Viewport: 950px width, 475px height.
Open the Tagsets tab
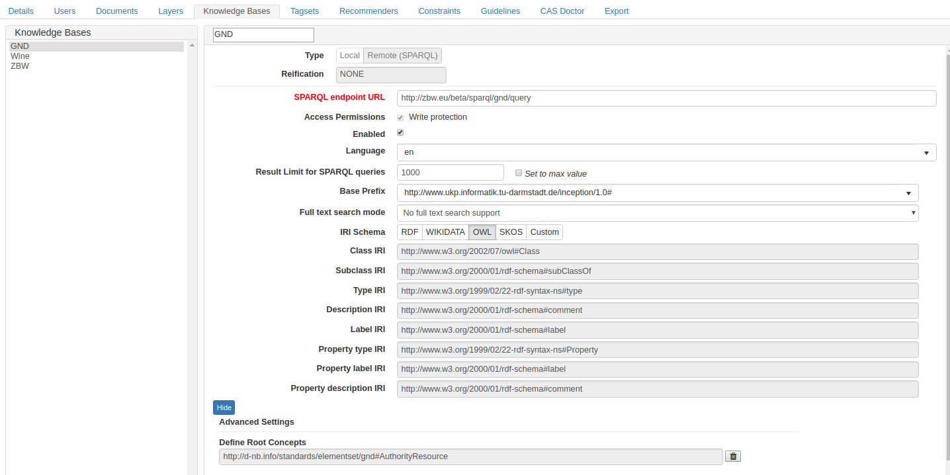[x=304, y=11]
